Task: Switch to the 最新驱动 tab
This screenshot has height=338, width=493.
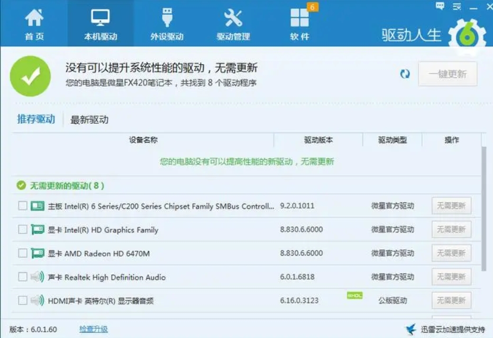Action: click(89, 120)
